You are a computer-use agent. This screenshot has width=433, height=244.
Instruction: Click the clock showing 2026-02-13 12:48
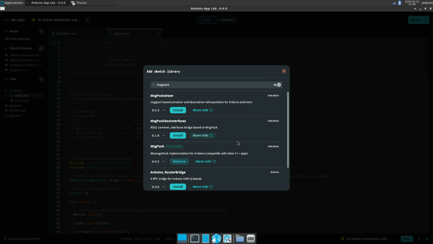(x=412, y=3)
